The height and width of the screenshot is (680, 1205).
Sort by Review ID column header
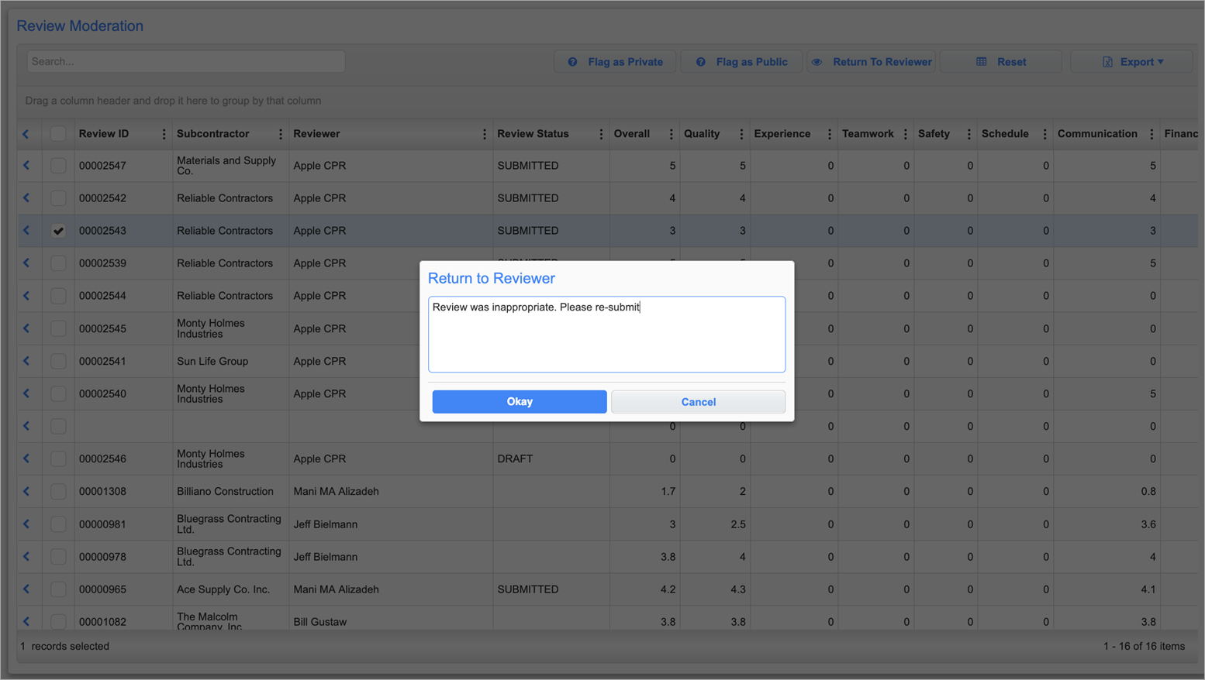(x=104, y=134)
